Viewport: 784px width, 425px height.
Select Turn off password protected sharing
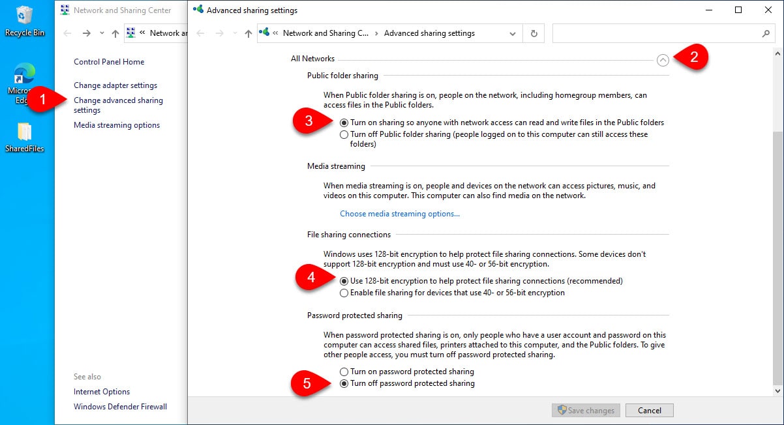[344, 383]
